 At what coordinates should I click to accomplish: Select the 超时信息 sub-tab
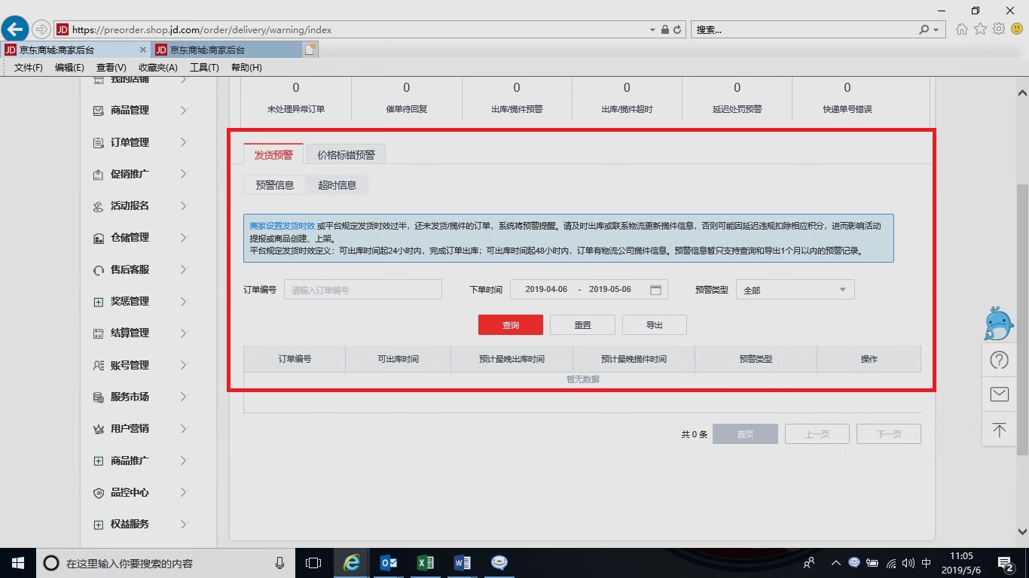pyautogui.click(x=337, y=185)
